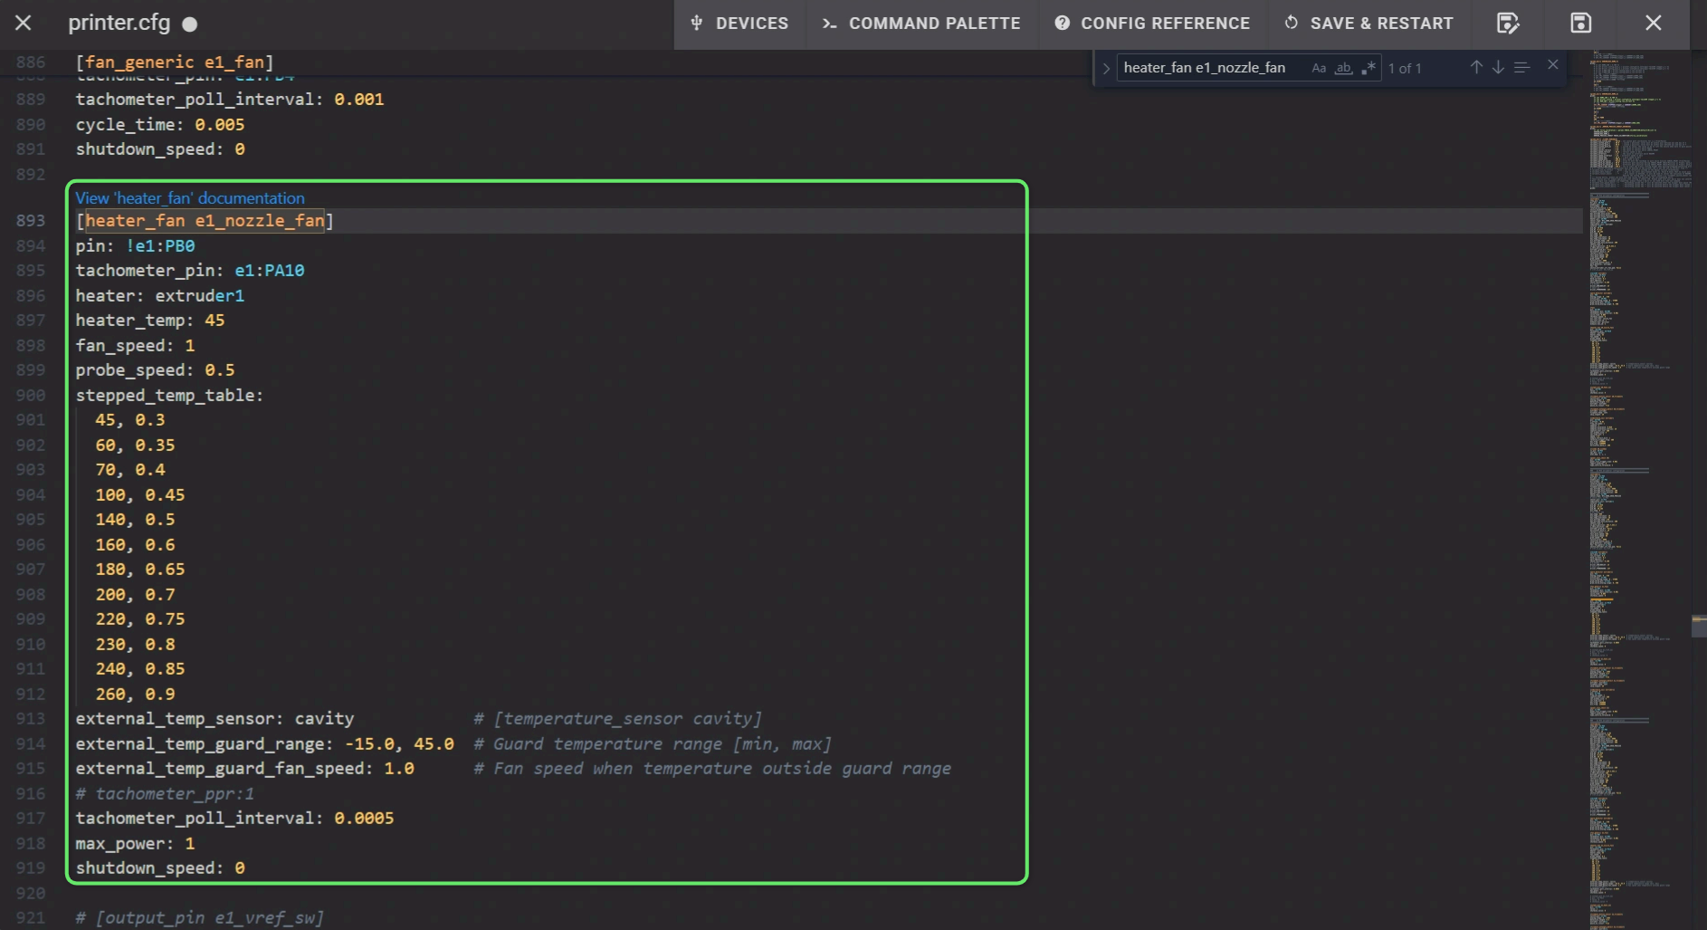This screenshot has width=1707, height=930.
Task: Click into the find search text field
Action: (x=1208, y=68)
